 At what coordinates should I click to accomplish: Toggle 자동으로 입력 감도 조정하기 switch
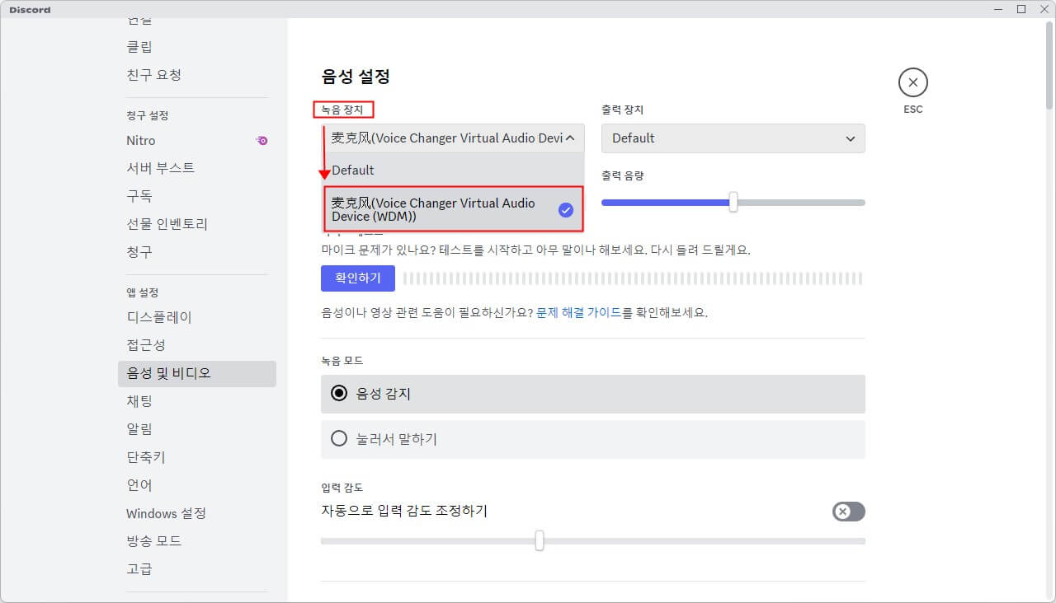tap(848, 512)
